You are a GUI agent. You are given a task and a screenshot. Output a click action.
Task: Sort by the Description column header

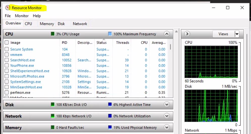[85, 43]
